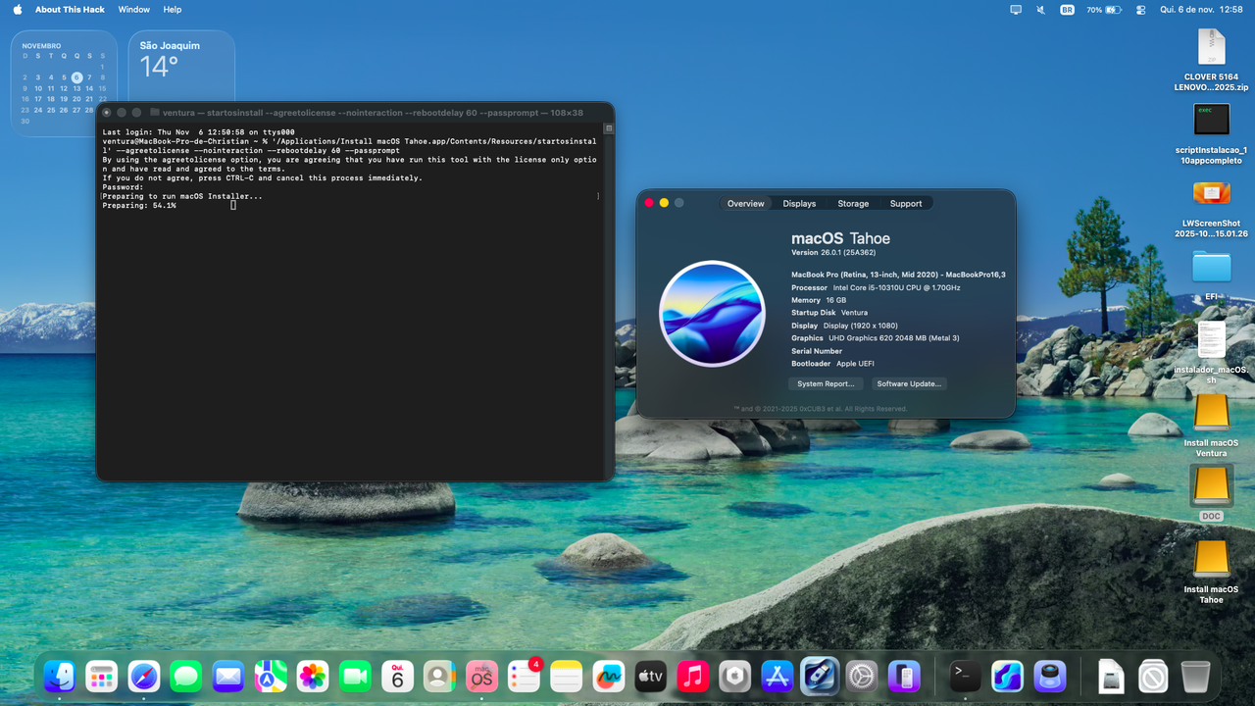Image resolution: width=1255 pixels, height=706 pixels.
Task: Click terminal window title bar text
Action: (x=373, y=113)
